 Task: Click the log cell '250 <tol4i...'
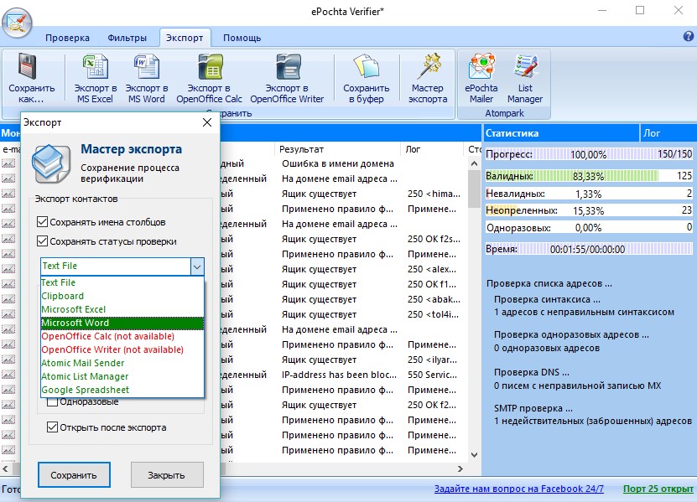[x=433, y=314]
